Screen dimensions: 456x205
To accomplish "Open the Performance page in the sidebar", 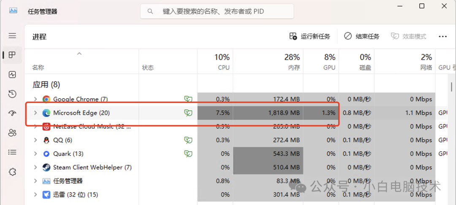I will (x=12, y=75).
